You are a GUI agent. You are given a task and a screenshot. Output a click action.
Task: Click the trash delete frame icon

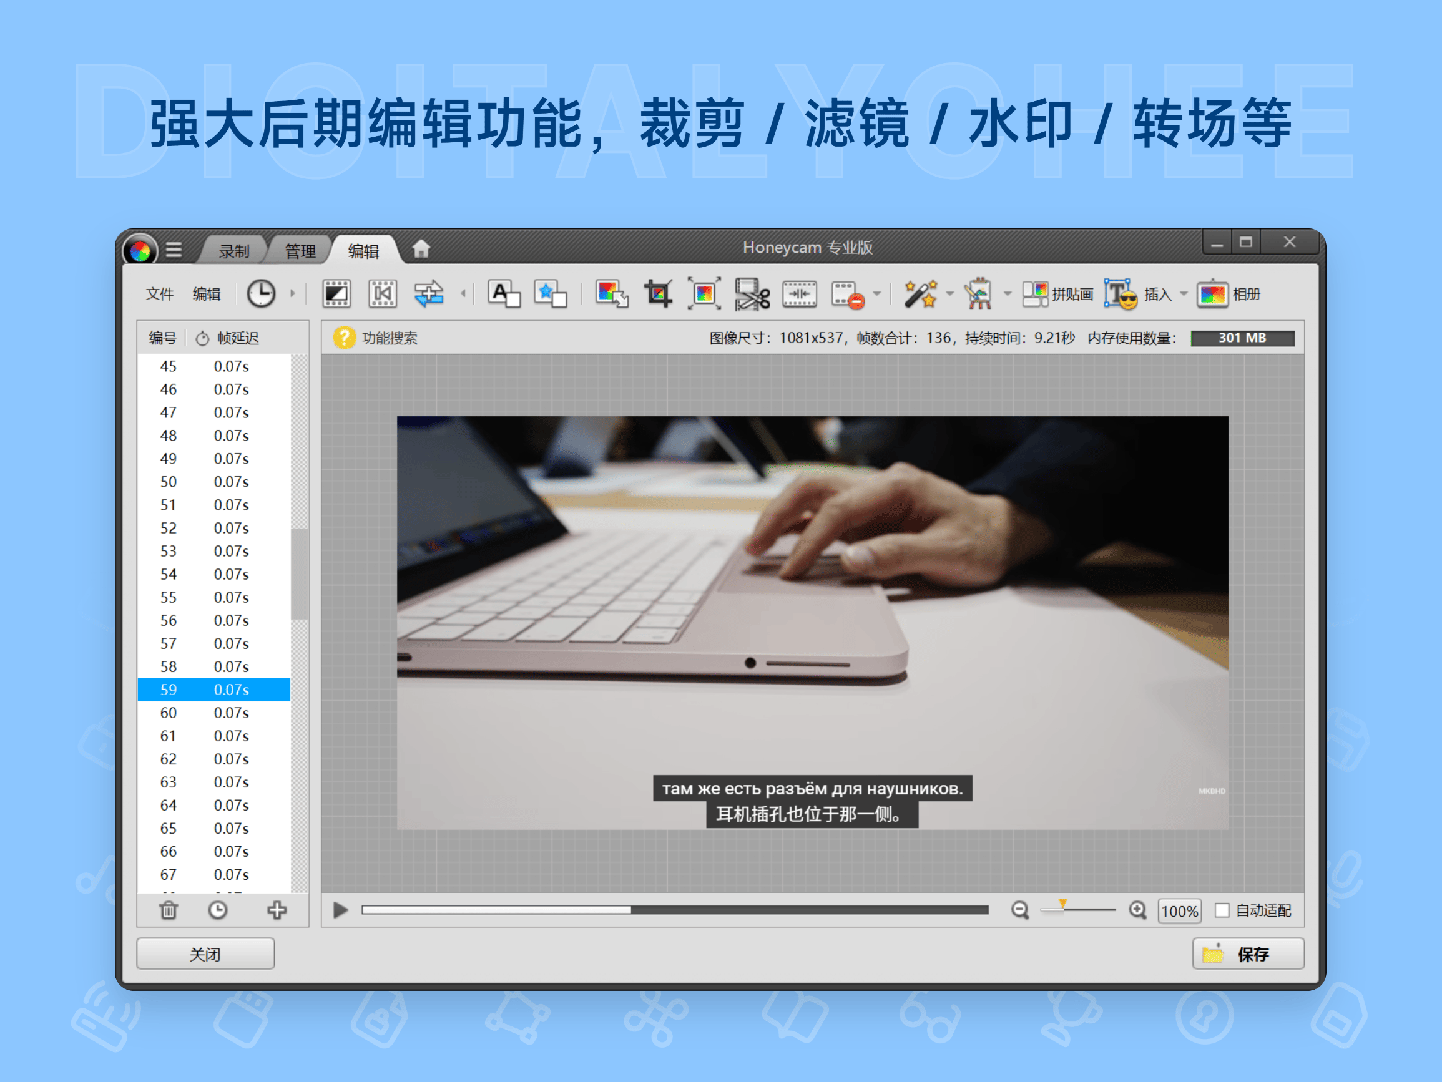(x=169, y=910)
